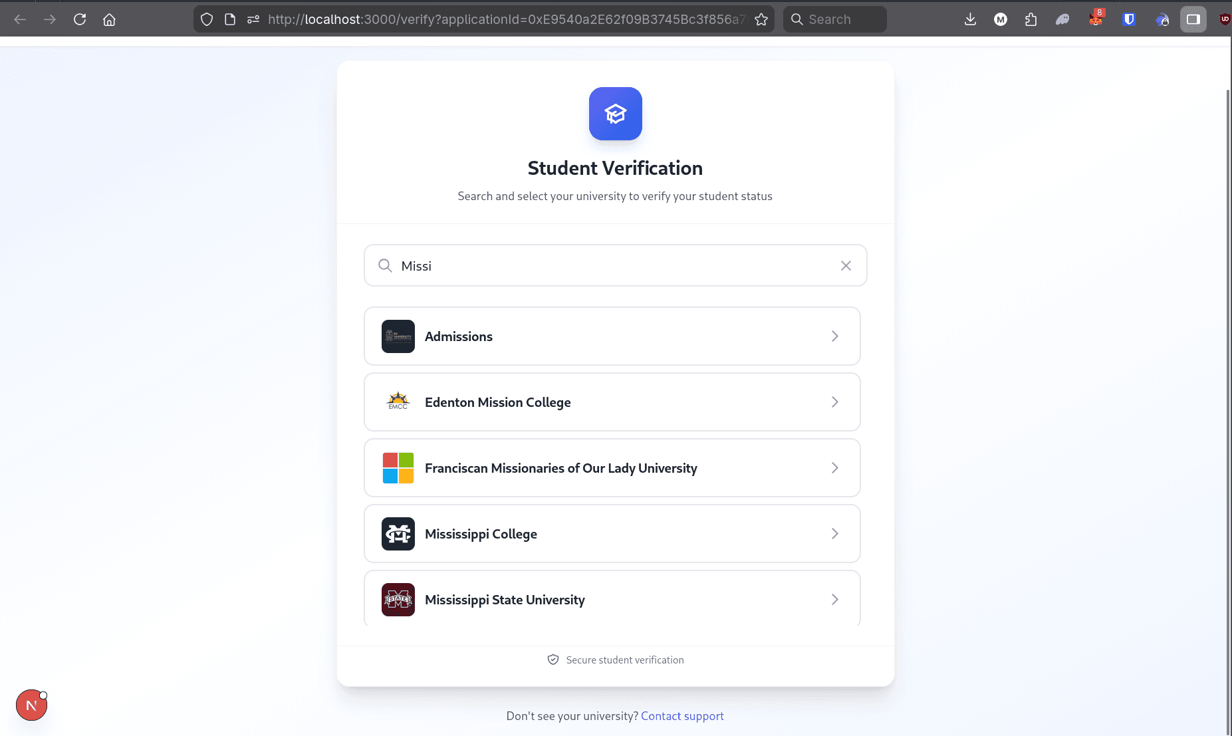Click the Franciscan Missionaries four-color logo
Image resolution: width=1232 pixels, height=736 pixels.
398,468
